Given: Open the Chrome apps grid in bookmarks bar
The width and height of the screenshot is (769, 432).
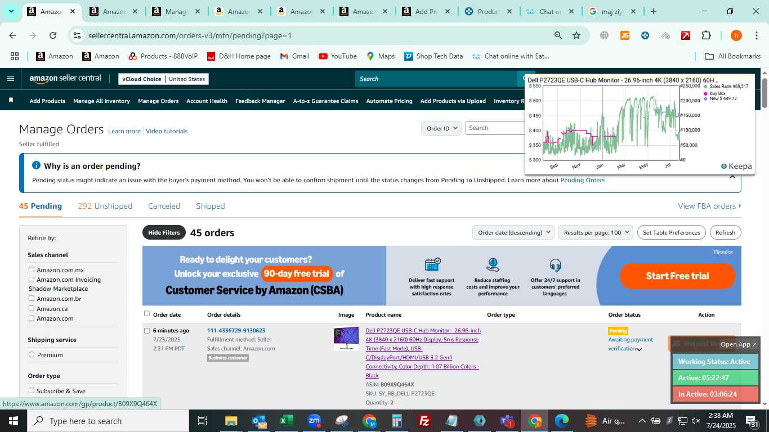Looking at the screenshot, I should (15, 56).
